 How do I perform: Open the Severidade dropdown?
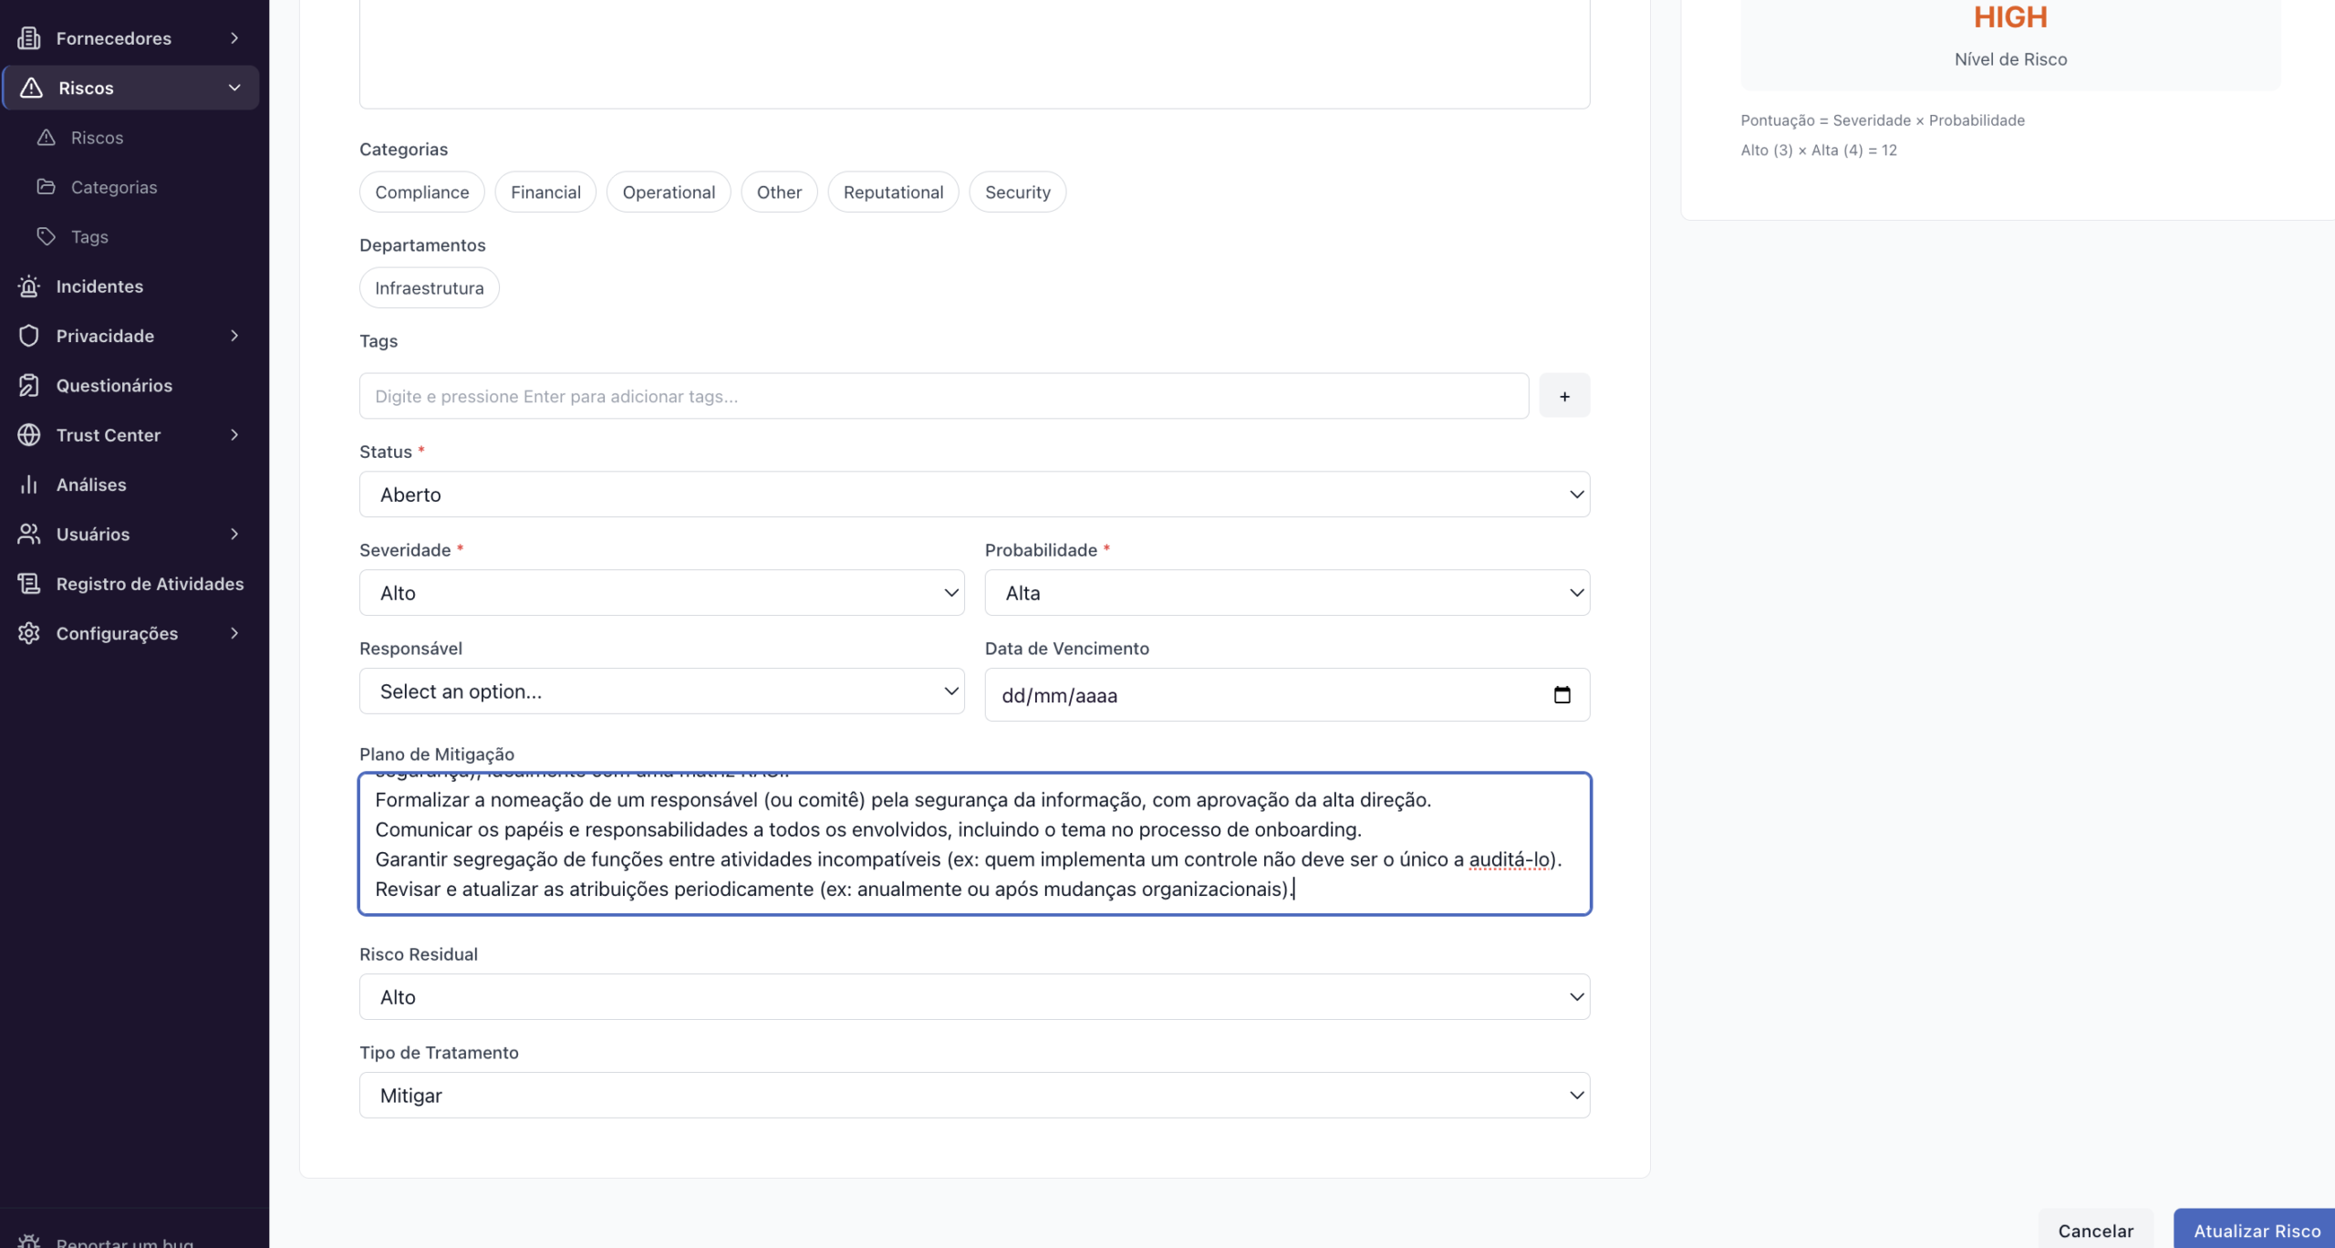(x=661, y=593)
